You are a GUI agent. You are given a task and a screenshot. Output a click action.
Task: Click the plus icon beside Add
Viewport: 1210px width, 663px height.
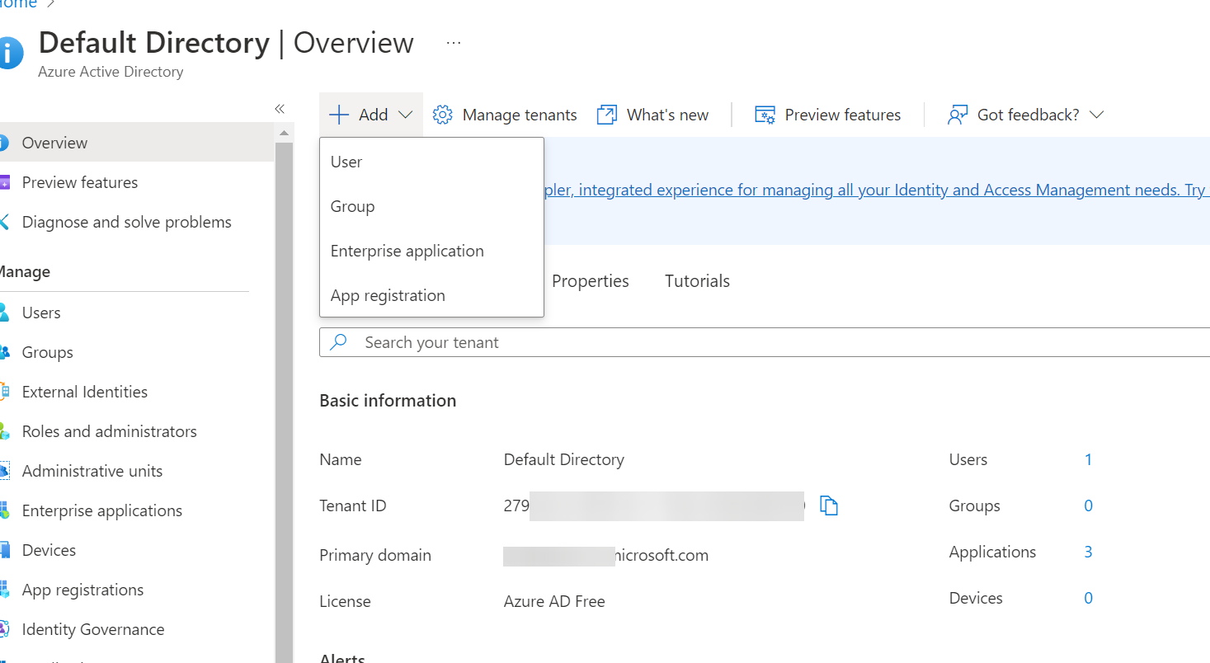(x=339, y=115)
